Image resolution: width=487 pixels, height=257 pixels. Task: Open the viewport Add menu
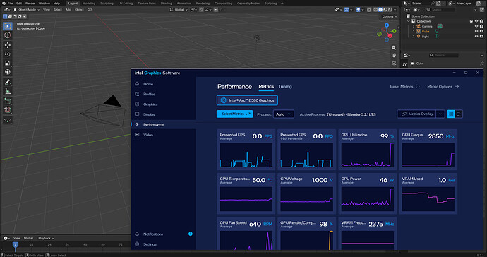pos(68,10)
